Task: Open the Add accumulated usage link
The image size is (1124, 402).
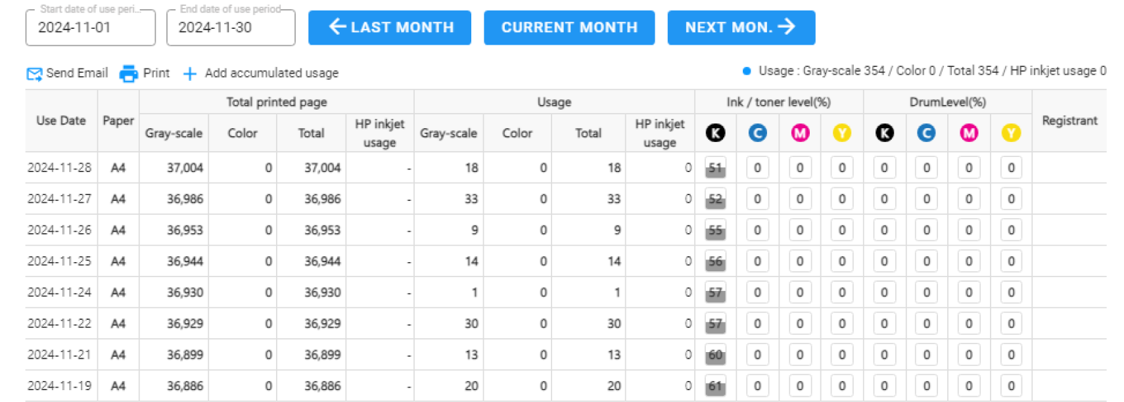Action: 271,74
